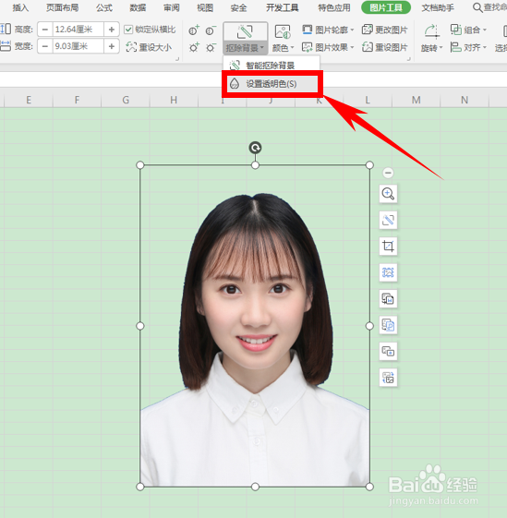Open the Align (对齐) dropdown
Screen dimensions: 507x518
(468, 47)
